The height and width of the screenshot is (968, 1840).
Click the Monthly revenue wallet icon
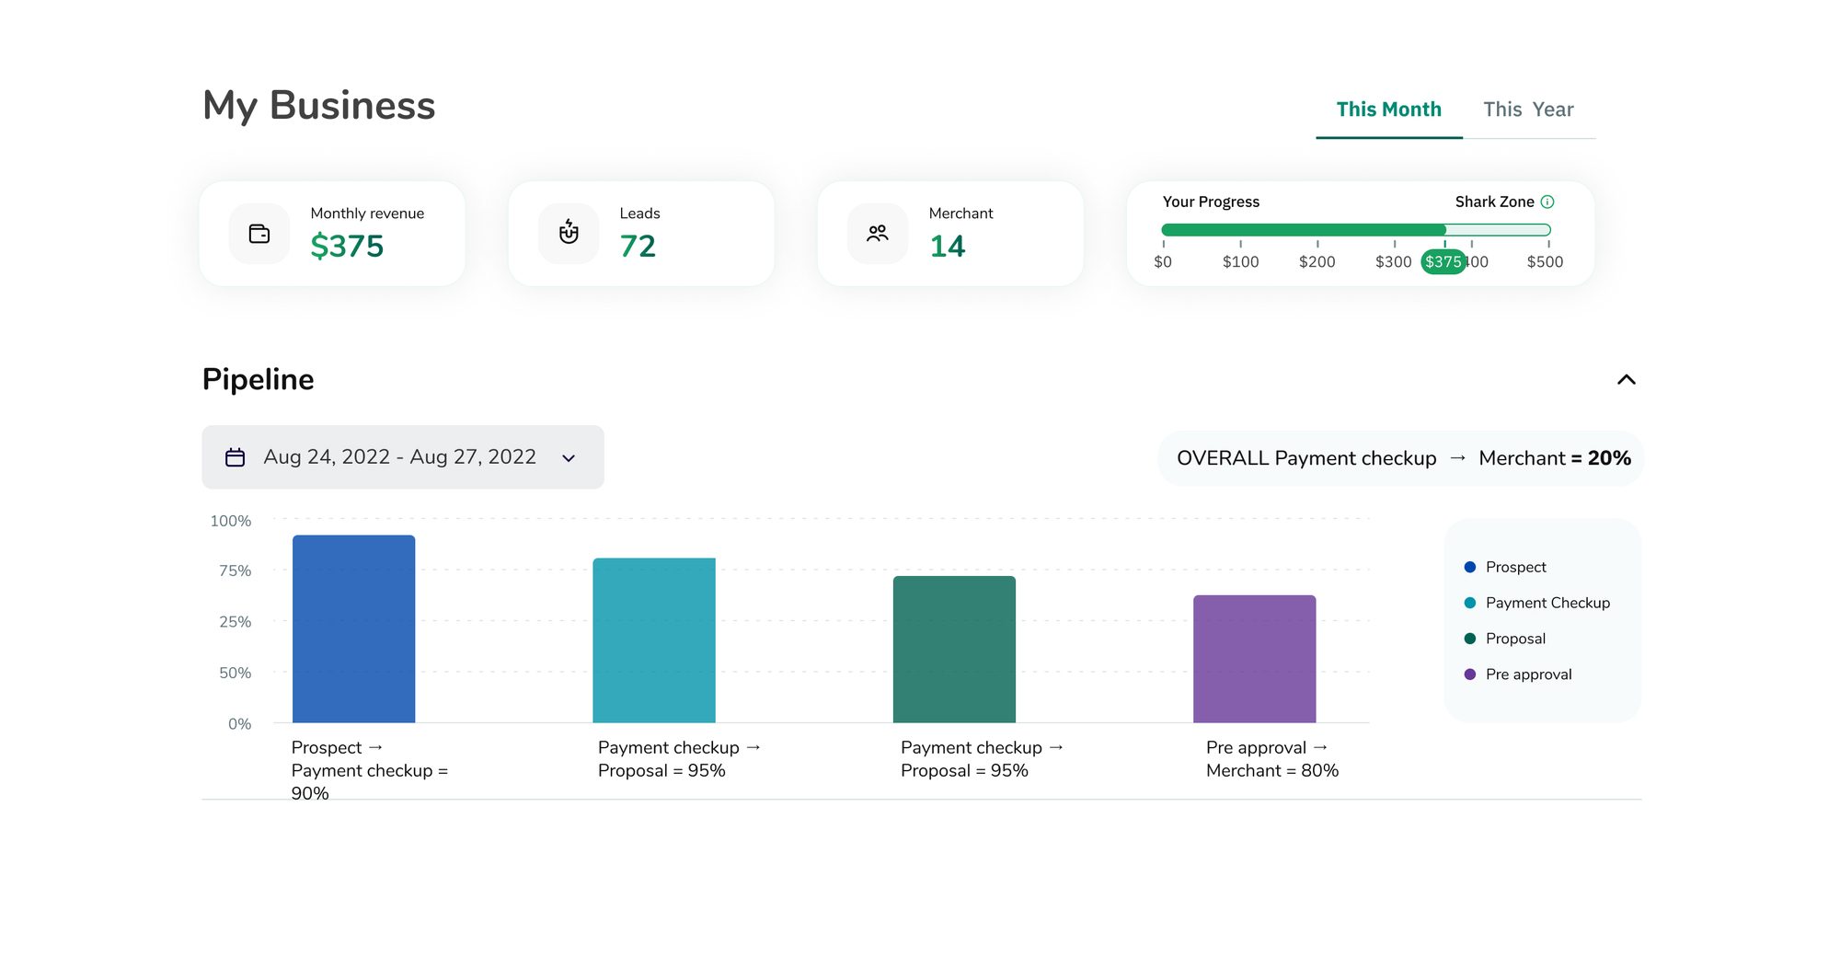tap(259, 234)
